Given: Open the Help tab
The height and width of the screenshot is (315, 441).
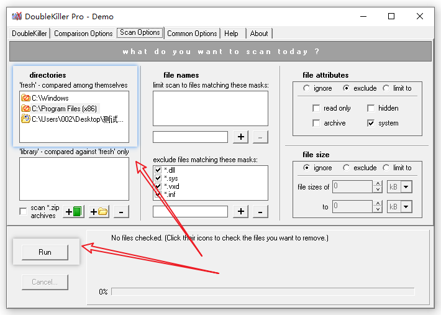Looking at the screenshot, I should click(233, 34).
